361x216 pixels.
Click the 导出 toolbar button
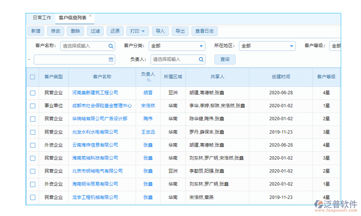click(180, 31)
